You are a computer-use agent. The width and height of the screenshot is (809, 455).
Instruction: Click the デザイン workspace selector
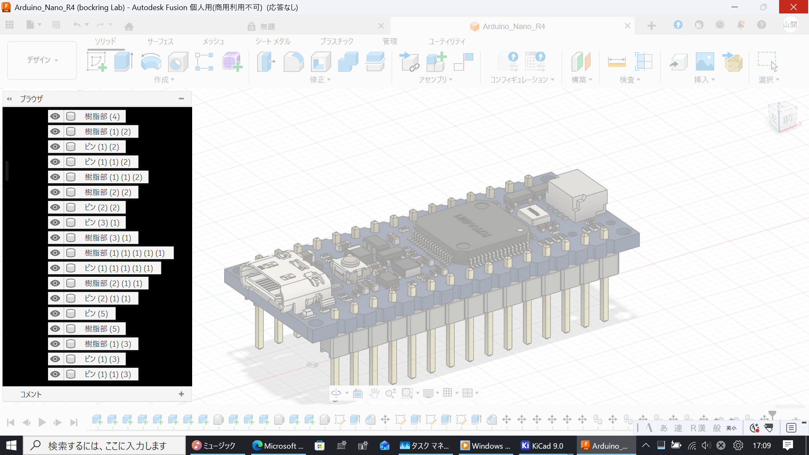coord(42,60)
